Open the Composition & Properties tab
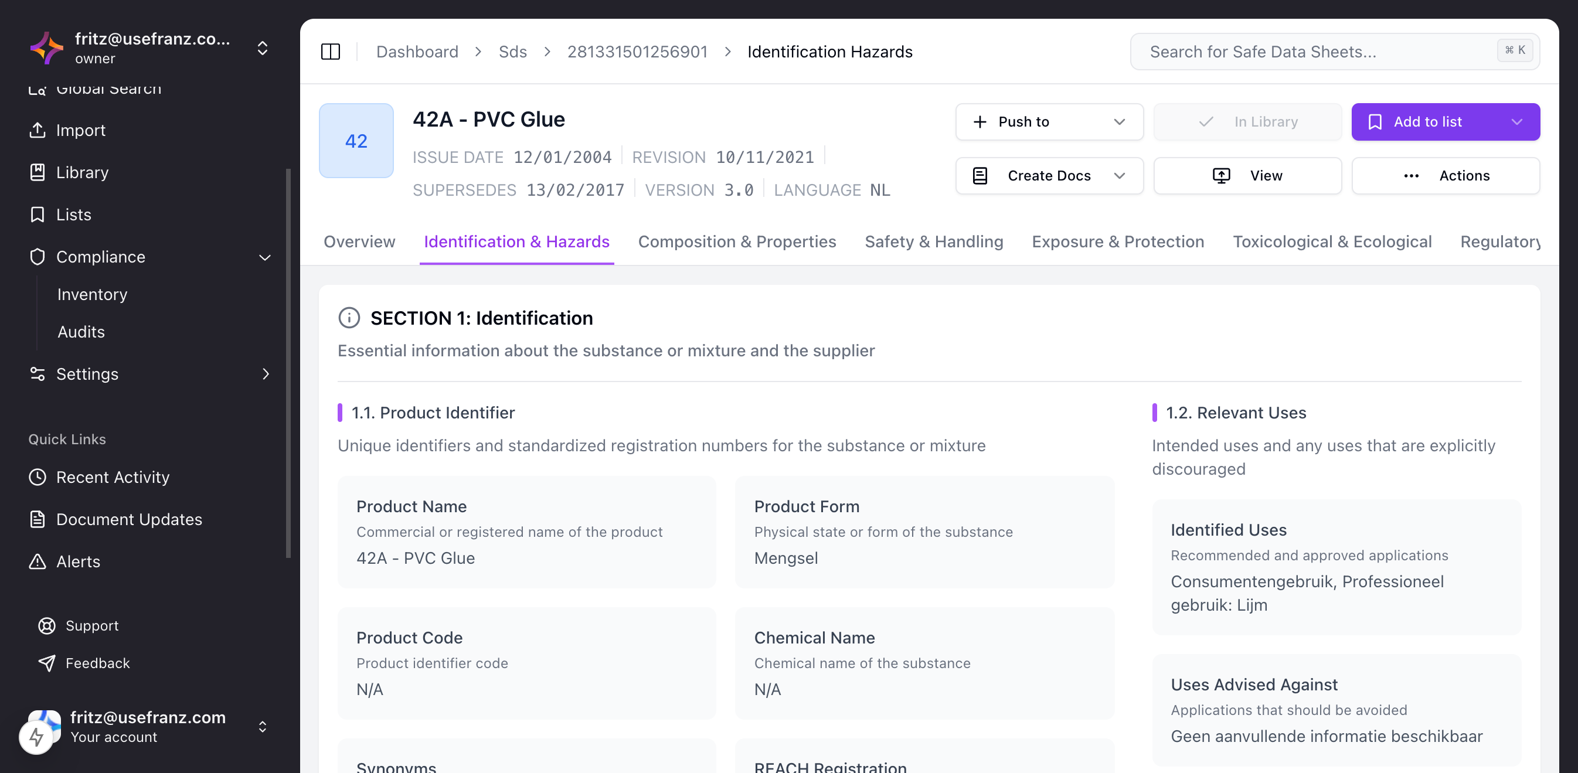The image size is (1578, 773). click(x=737, y=241)
